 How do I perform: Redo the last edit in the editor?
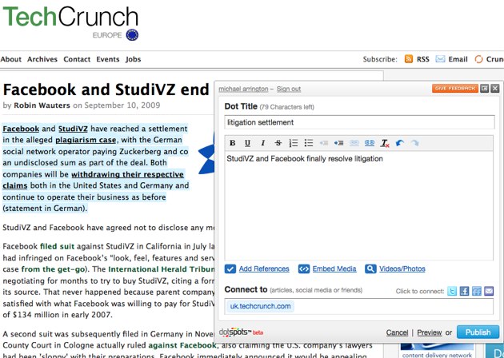click(x=414, y=143)
